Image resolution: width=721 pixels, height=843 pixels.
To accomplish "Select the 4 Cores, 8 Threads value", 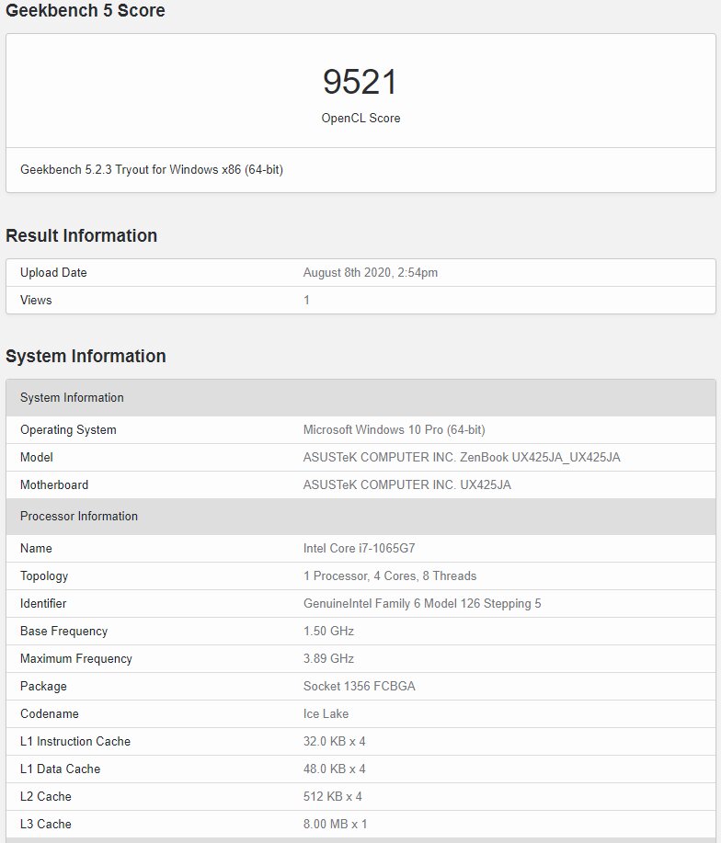I will click(x=390, y=576).
